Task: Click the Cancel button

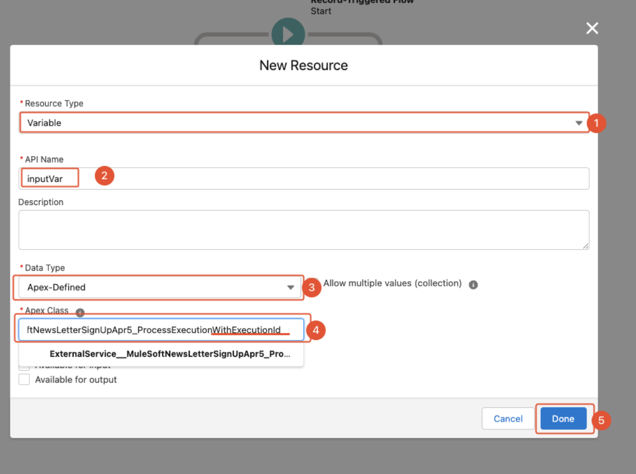Action: pos(508,419)
